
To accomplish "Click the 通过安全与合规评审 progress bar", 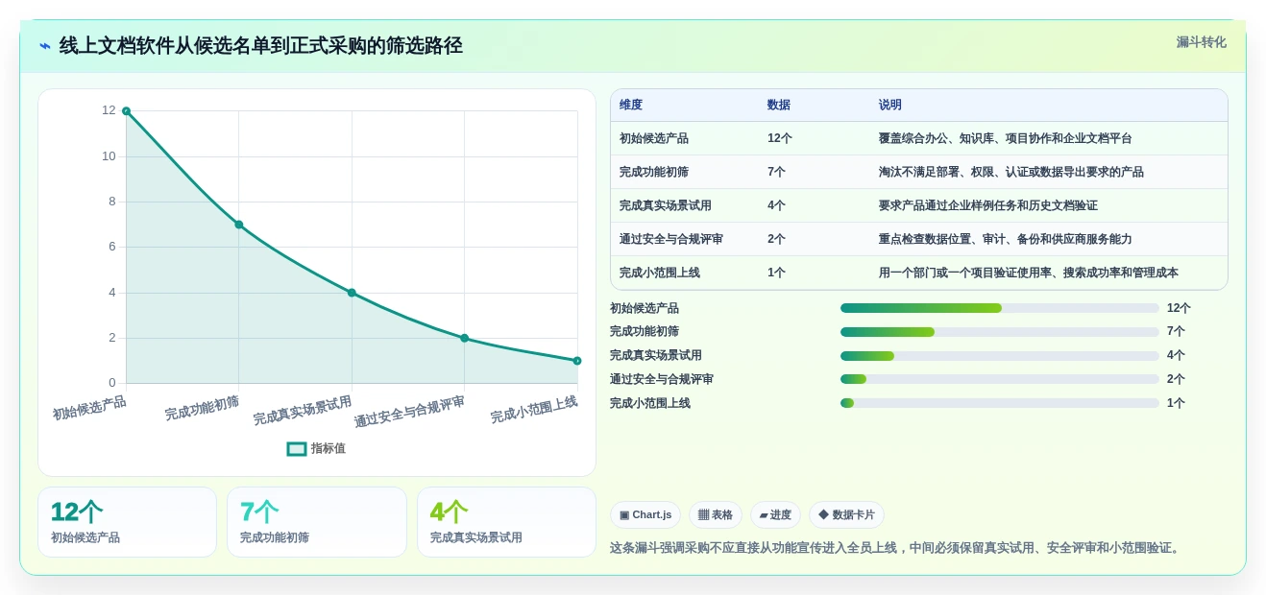I will click(1000, 379).
